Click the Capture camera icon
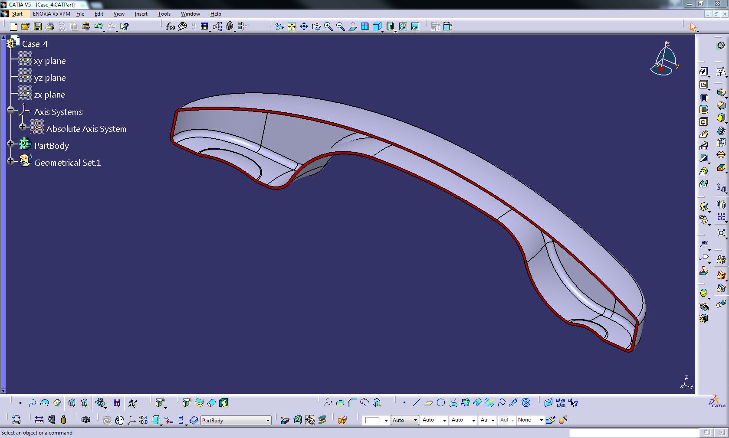This screenshot has height=438, width=729. pos(86,420)
